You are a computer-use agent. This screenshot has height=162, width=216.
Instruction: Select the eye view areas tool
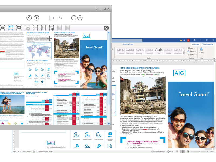point(3,28)
